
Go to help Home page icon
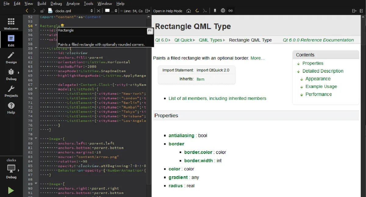pyautogui.click(x=188, y=11)
